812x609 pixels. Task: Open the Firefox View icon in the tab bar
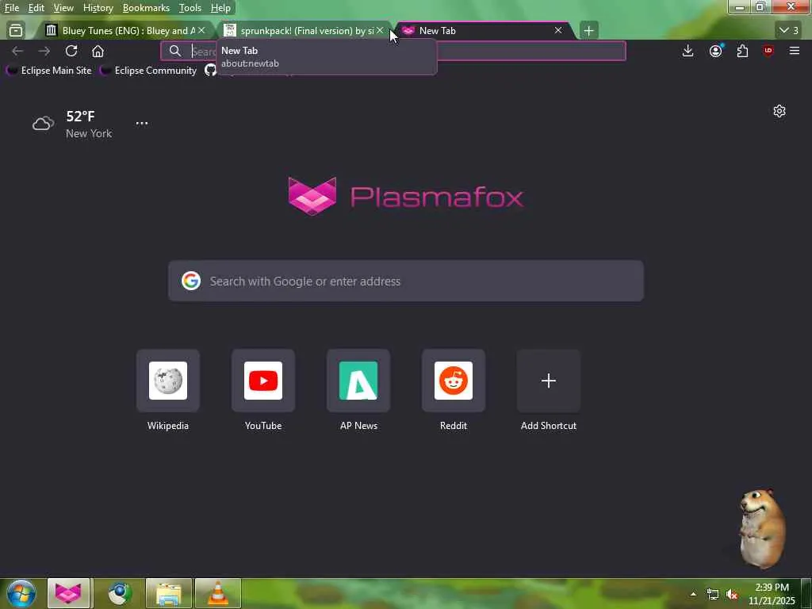(16, 31)
